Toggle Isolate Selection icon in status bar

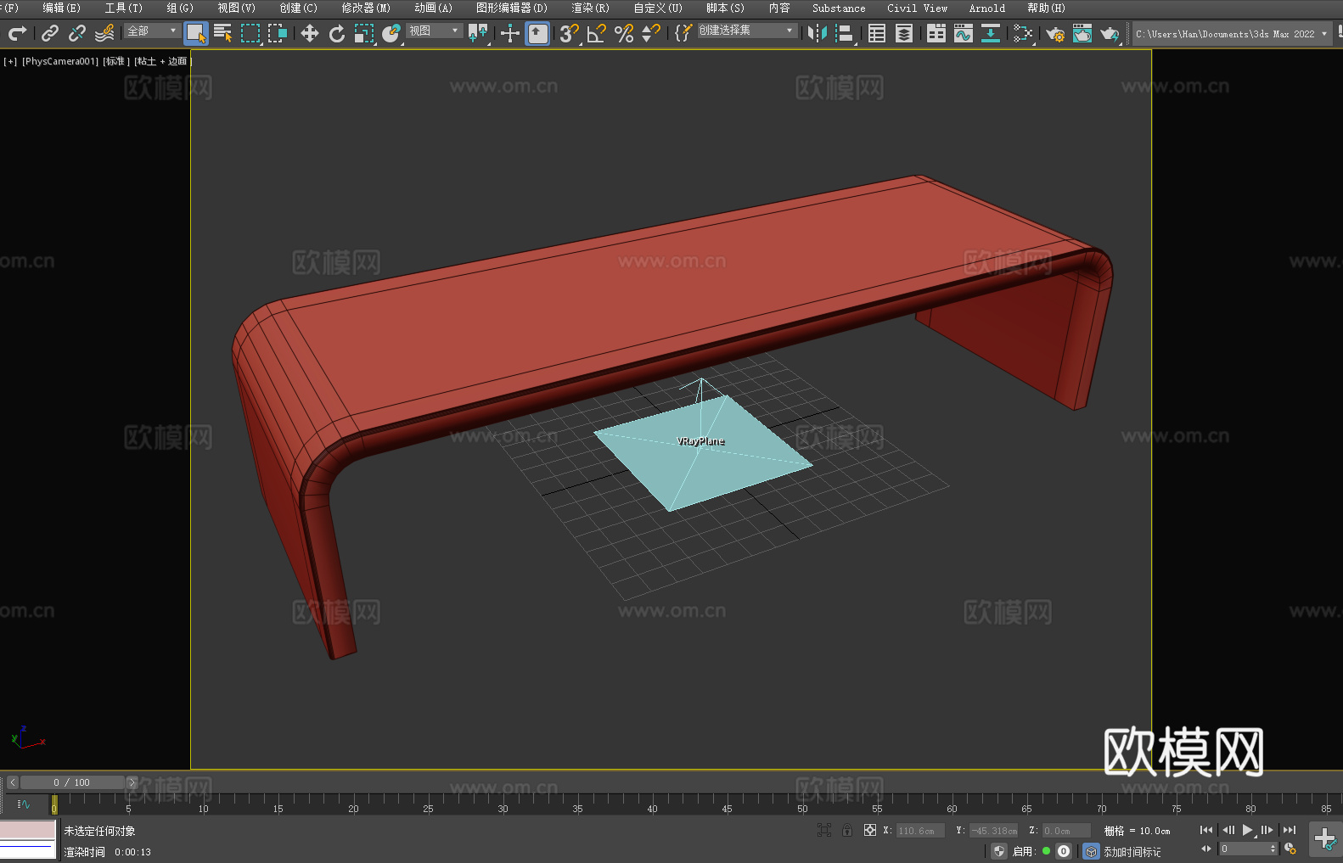pos(823,830)
